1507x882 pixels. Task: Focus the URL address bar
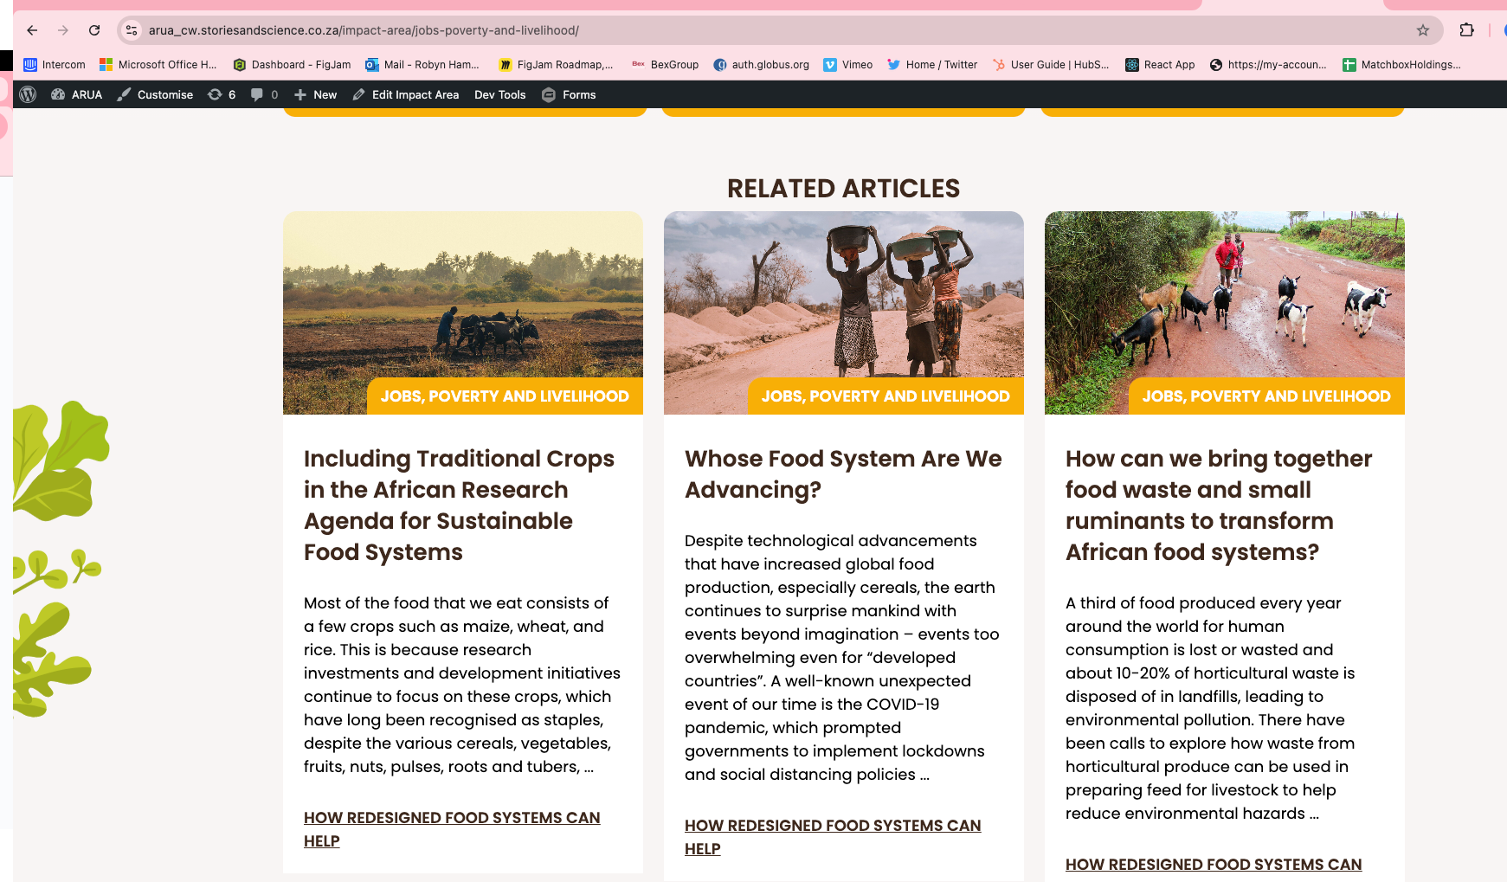692,30
